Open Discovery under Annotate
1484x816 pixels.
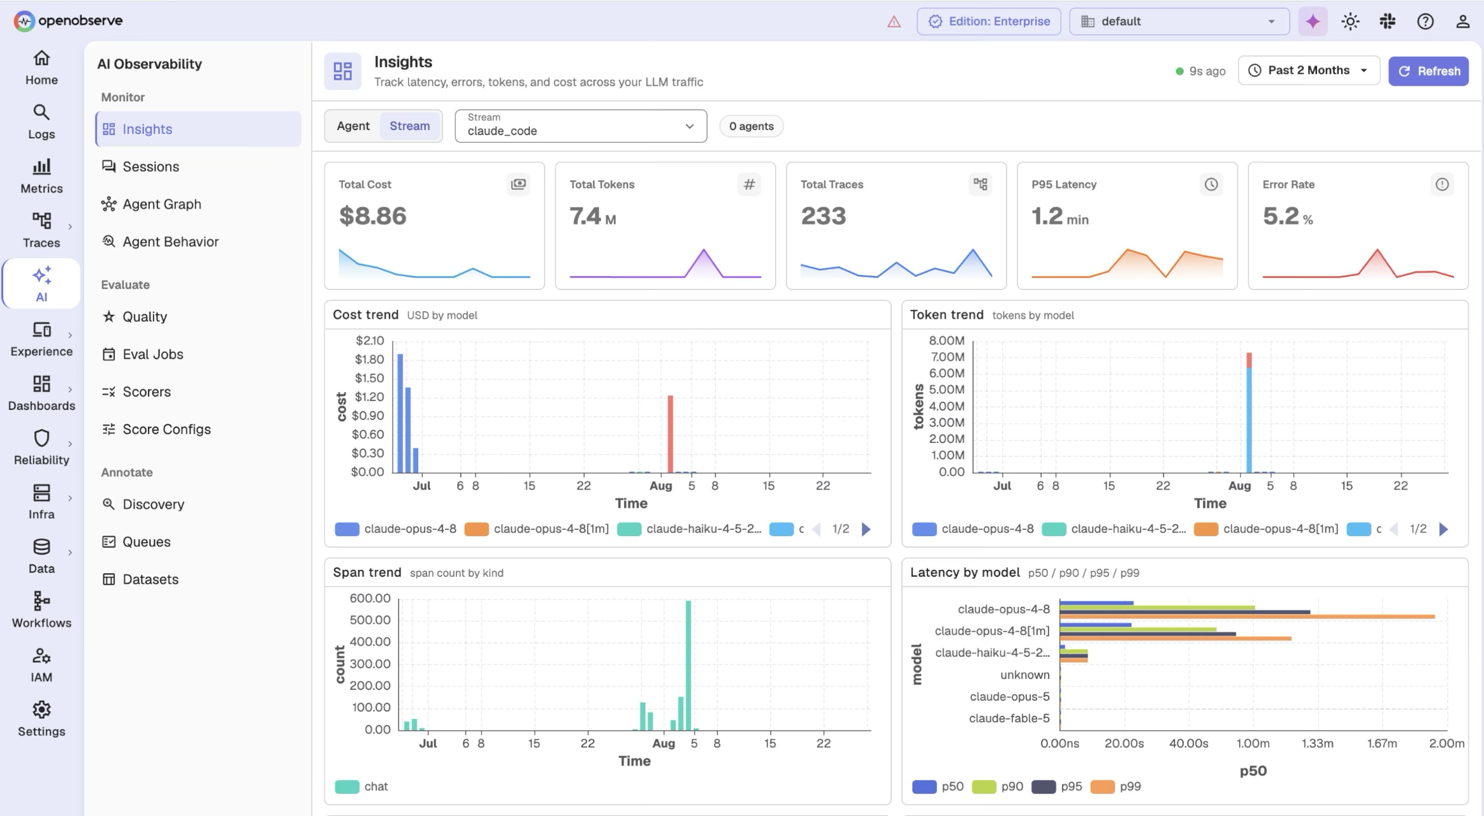[x=198, y=504]
